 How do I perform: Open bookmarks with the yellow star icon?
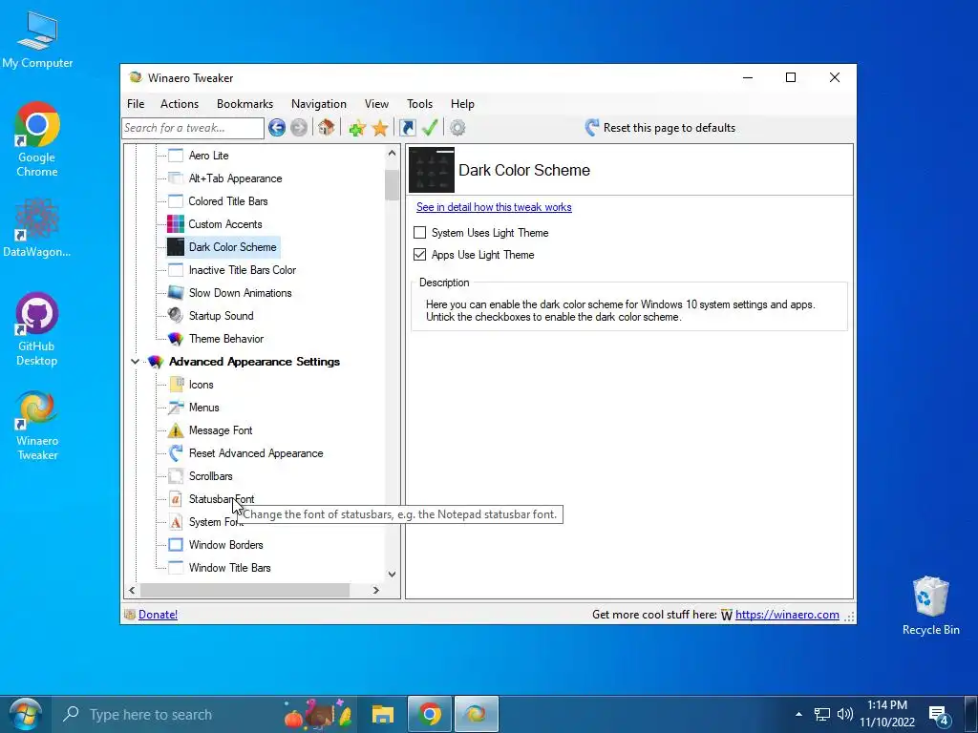(380, 128)
